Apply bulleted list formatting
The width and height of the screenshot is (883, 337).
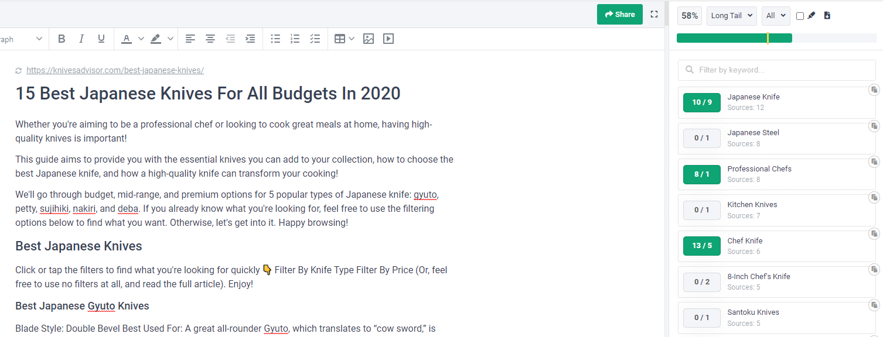click(x=275, y=39)
